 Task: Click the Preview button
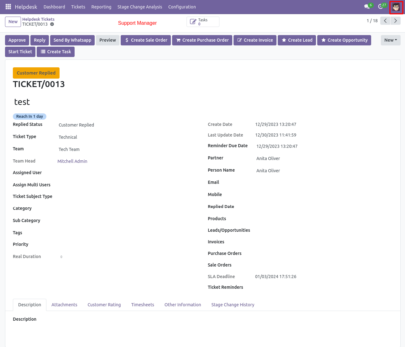[108, 40]
